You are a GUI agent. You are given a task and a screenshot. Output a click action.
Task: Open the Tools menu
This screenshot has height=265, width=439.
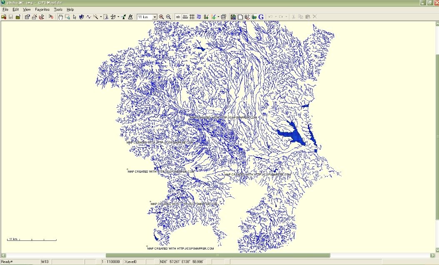58,10
